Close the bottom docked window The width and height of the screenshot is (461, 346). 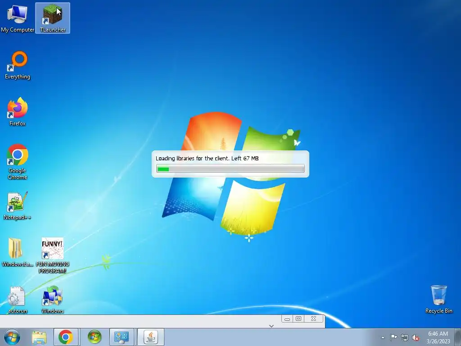click(x=313, y=319)
